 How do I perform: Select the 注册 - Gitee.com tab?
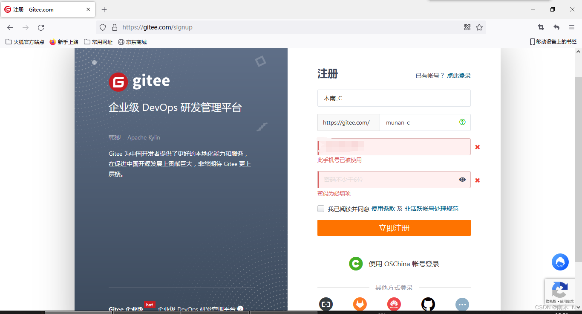pyautogui.click(x=48, y=9)
